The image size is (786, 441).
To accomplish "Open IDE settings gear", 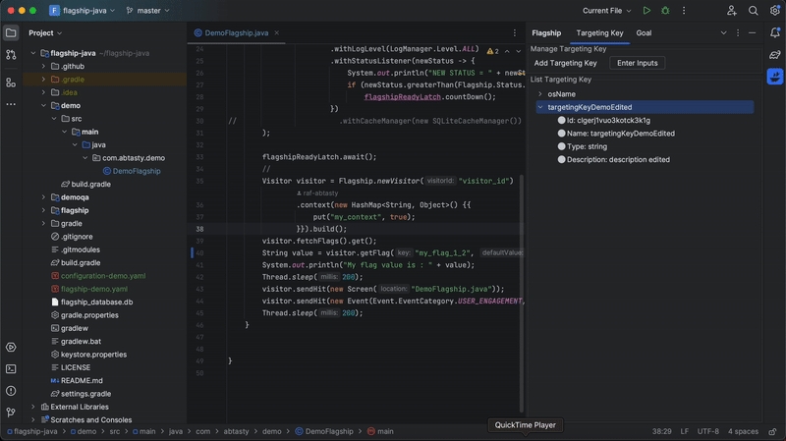I will [x=775, y=11].
